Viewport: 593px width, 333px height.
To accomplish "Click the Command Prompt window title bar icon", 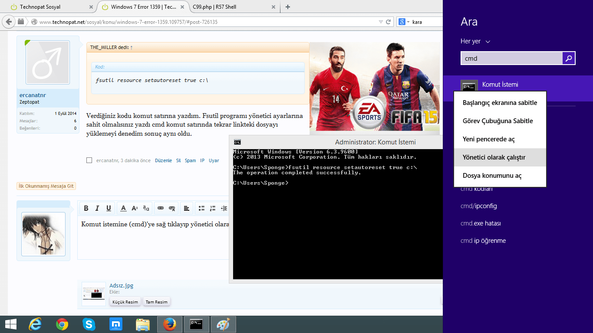I will 237,142.
